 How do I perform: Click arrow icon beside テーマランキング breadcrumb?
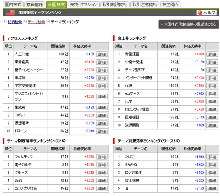tap(48, 21)
